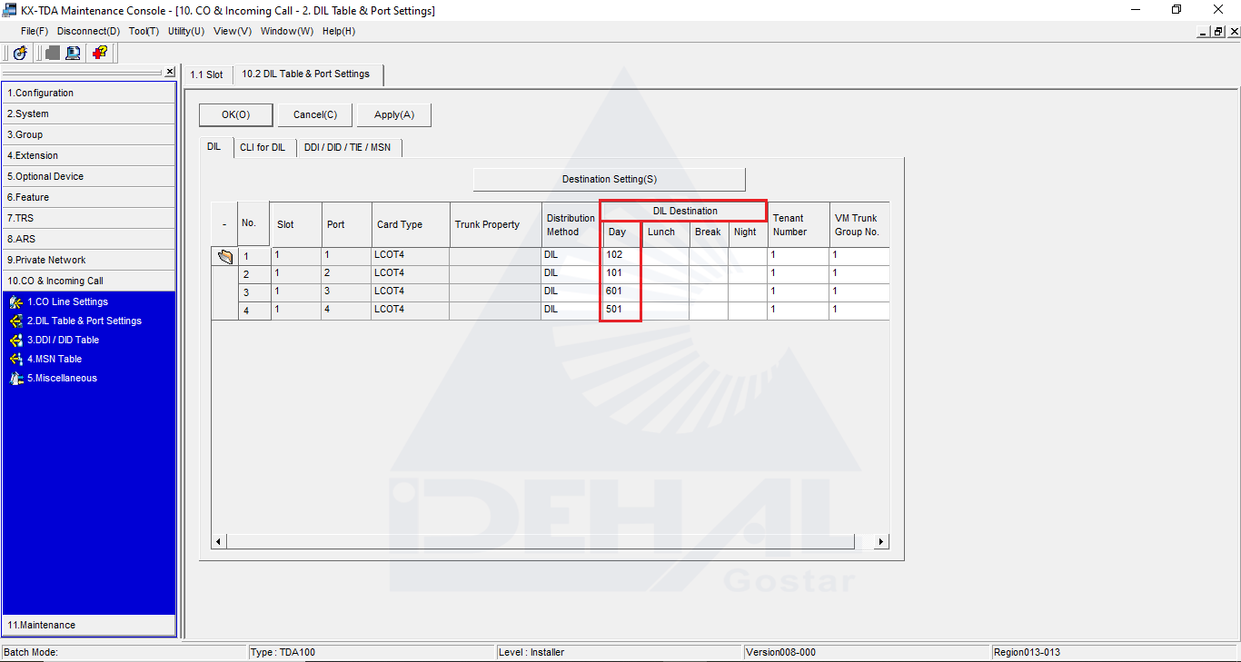Open the Disconnect(D) menu
This screenshot has width=1241, height=662.
(88, 31)
